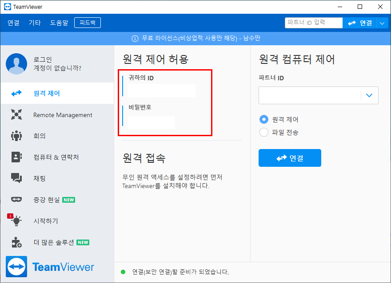Switch to 채팅 sidebar tab

click(x=57, y=178)
